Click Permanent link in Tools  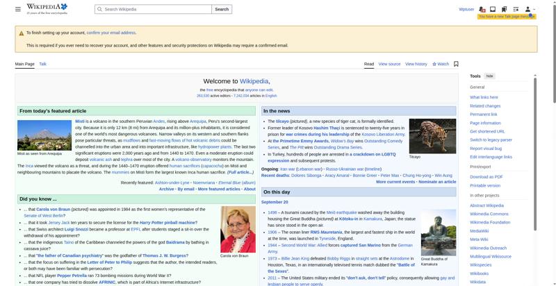(x=483, y=115)
